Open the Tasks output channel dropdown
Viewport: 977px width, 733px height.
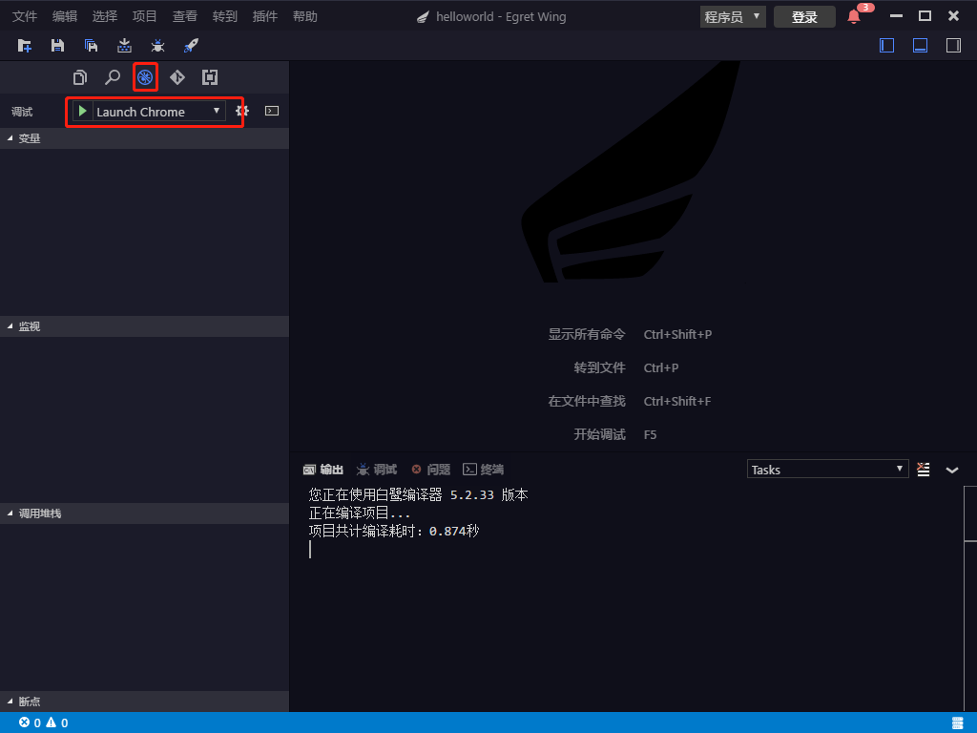pyautogui.click(x=827, y=470)
